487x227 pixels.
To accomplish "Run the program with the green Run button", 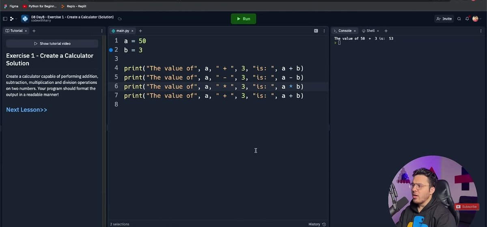I will coord(243,19).
